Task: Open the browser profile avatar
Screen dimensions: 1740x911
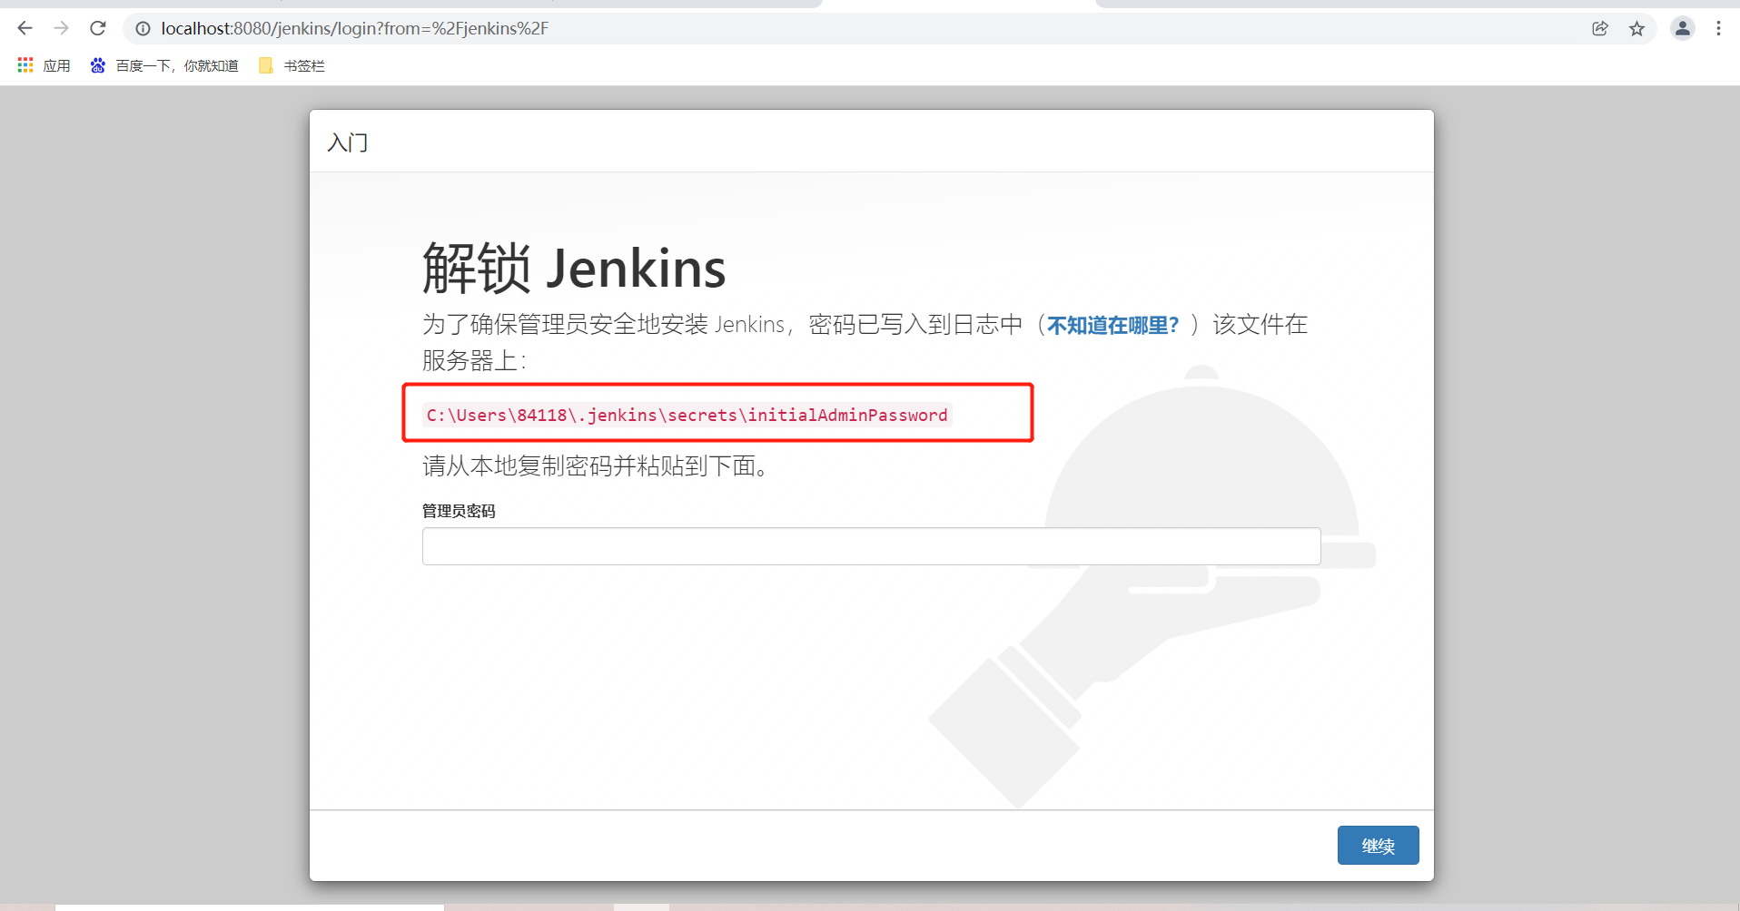Action: click(1683, 29)
